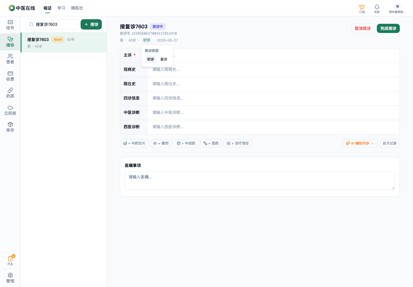Open 药房 pharmacy sidebar item
The height and width of the screenshot is (287, 413).
click(x=10, y=93)
